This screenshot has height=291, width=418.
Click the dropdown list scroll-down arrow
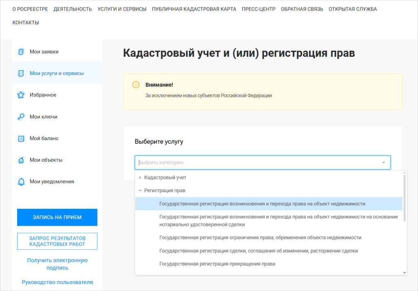pos(405,272)
